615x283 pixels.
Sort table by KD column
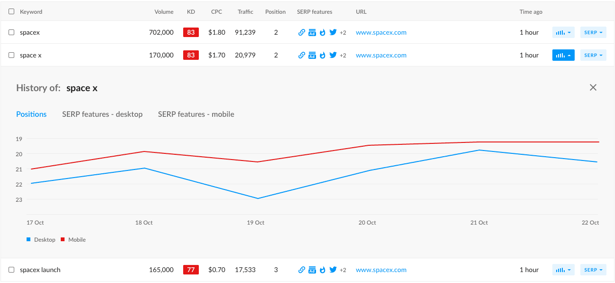[x=191, y=12]
